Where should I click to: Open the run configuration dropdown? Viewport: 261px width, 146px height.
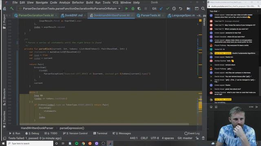(119, 9)
